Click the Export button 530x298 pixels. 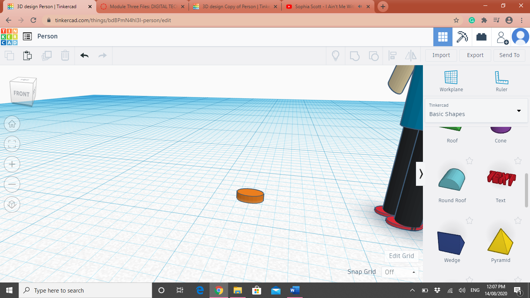[475, 55]
